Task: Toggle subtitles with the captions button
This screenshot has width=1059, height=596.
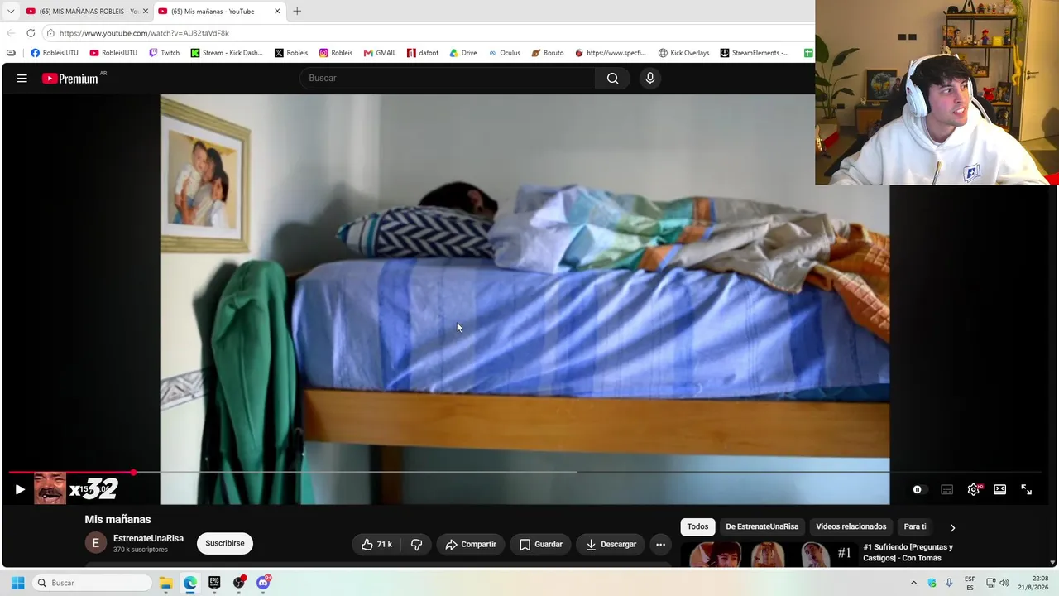Action: point(947,489)
